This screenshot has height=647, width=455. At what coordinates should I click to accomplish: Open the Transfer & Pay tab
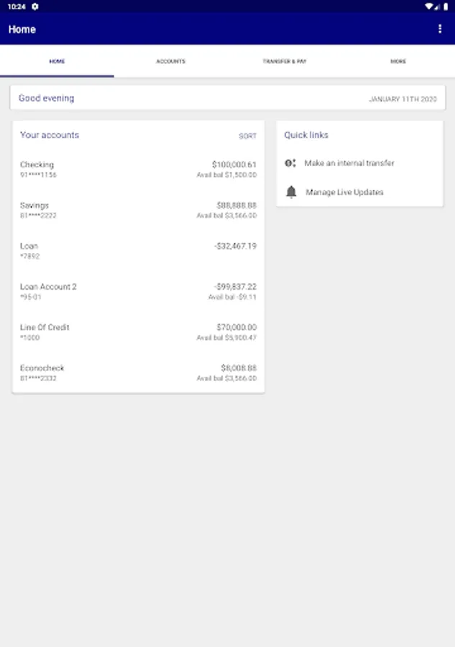point(284,61)
